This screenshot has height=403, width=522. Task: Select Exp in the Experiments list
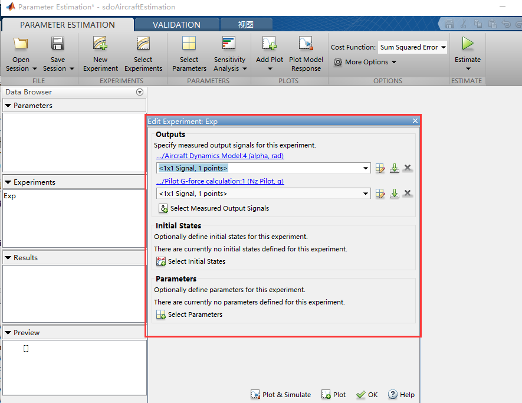[x=9, y=195]
